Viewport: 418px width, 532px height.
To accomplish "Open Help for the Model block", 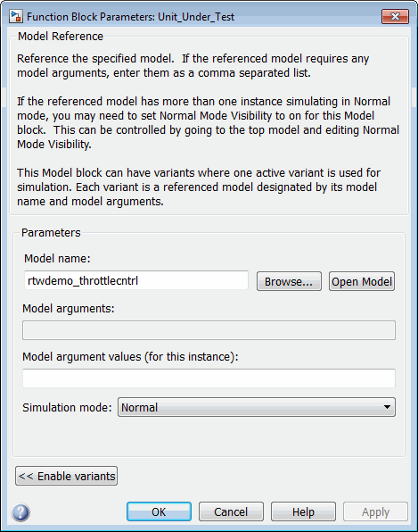I will [x=303, y=511].
